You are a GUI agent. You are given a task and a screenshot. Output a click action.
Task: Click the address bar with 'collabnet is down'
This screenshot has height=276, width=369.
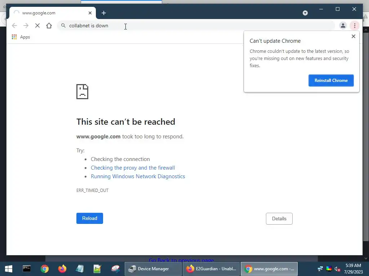tap(196, 26)
